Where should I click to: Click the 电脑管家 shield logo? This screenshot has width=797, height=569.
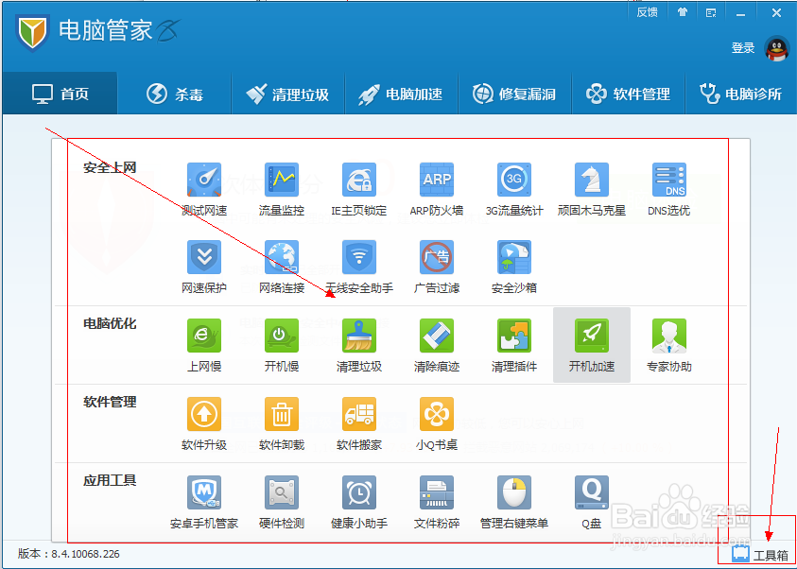point(32,32)
